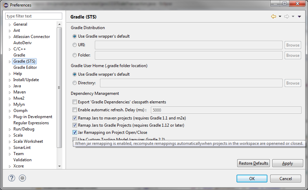Expand the Run/Debug node
Viewport: 308px width, 190px height.
(x=10, y=129)
